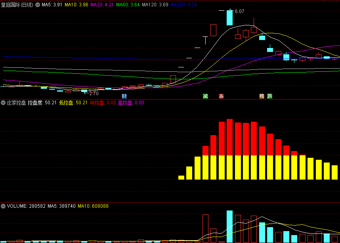Viewport: 340px width, 243px height.
Task: Click the 控盘度: 50.21 value
Action: [42, 103]
